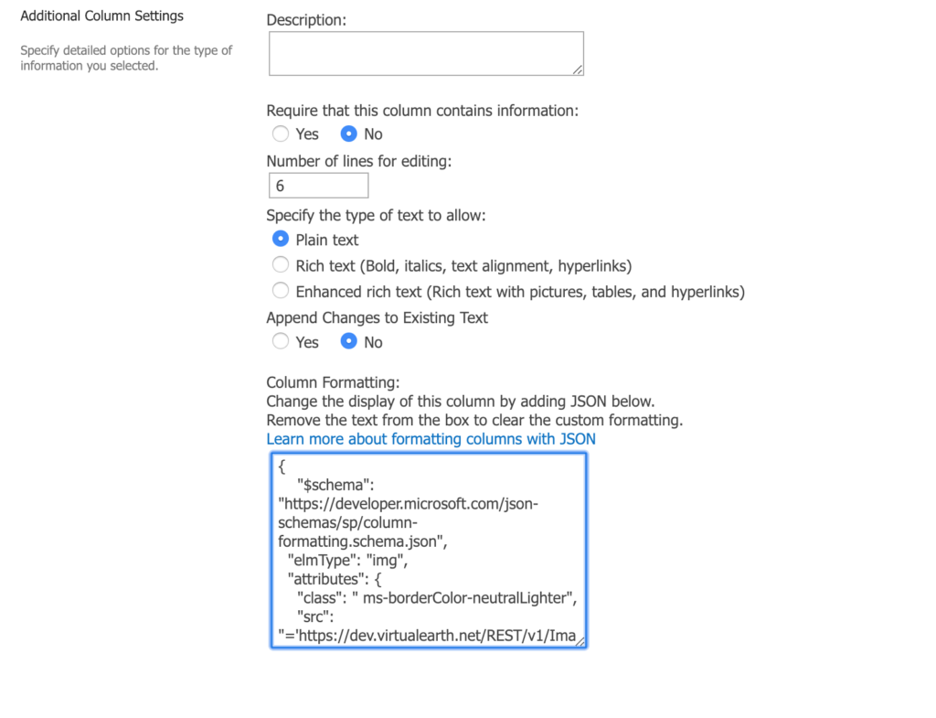Select No for requiring column information
The width and height of the screenshot is (936, 718).
tap(348, 134)
